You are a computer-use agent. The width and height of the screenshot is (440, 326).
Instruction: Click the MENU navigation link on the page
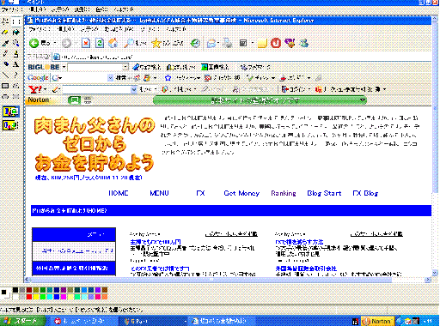point(159,193)
